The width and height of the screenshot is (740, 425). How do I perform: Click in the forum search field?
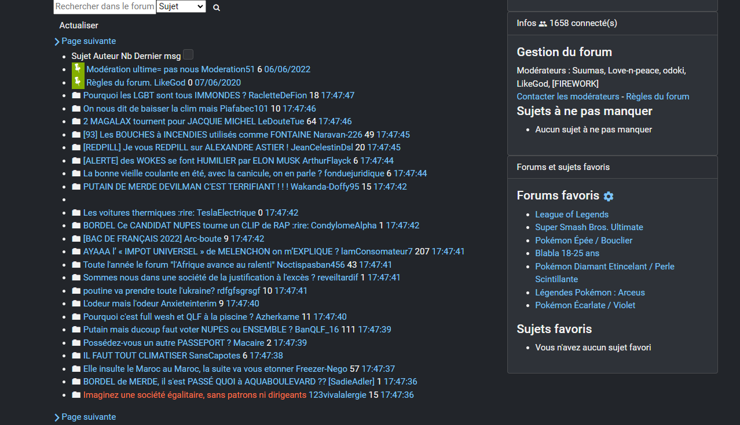(104, 7)
